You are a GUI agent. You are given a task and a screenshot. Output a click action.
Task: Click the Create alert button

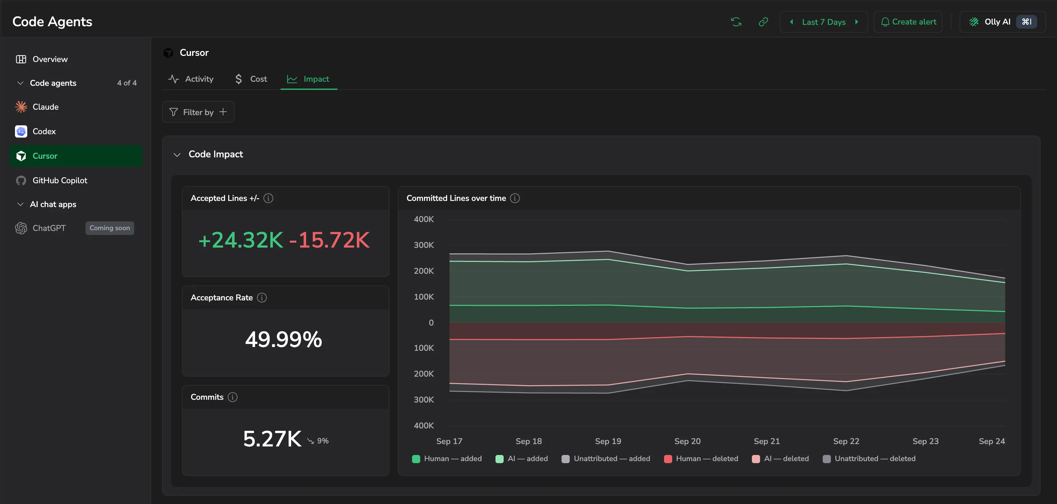pos(908,22)
